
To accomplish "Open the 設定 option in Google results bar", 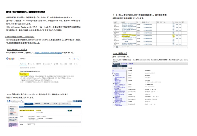I will coord(71,64).
